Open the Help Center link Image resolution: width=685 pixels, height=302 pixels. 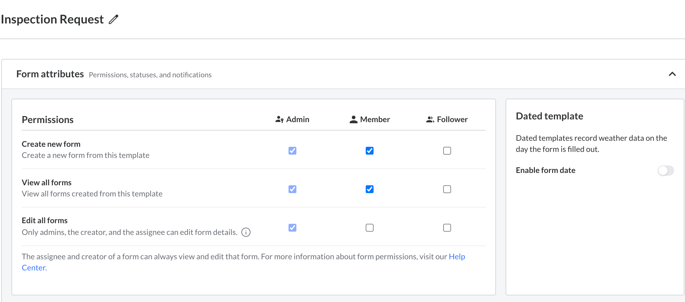(x=457, y=257)
